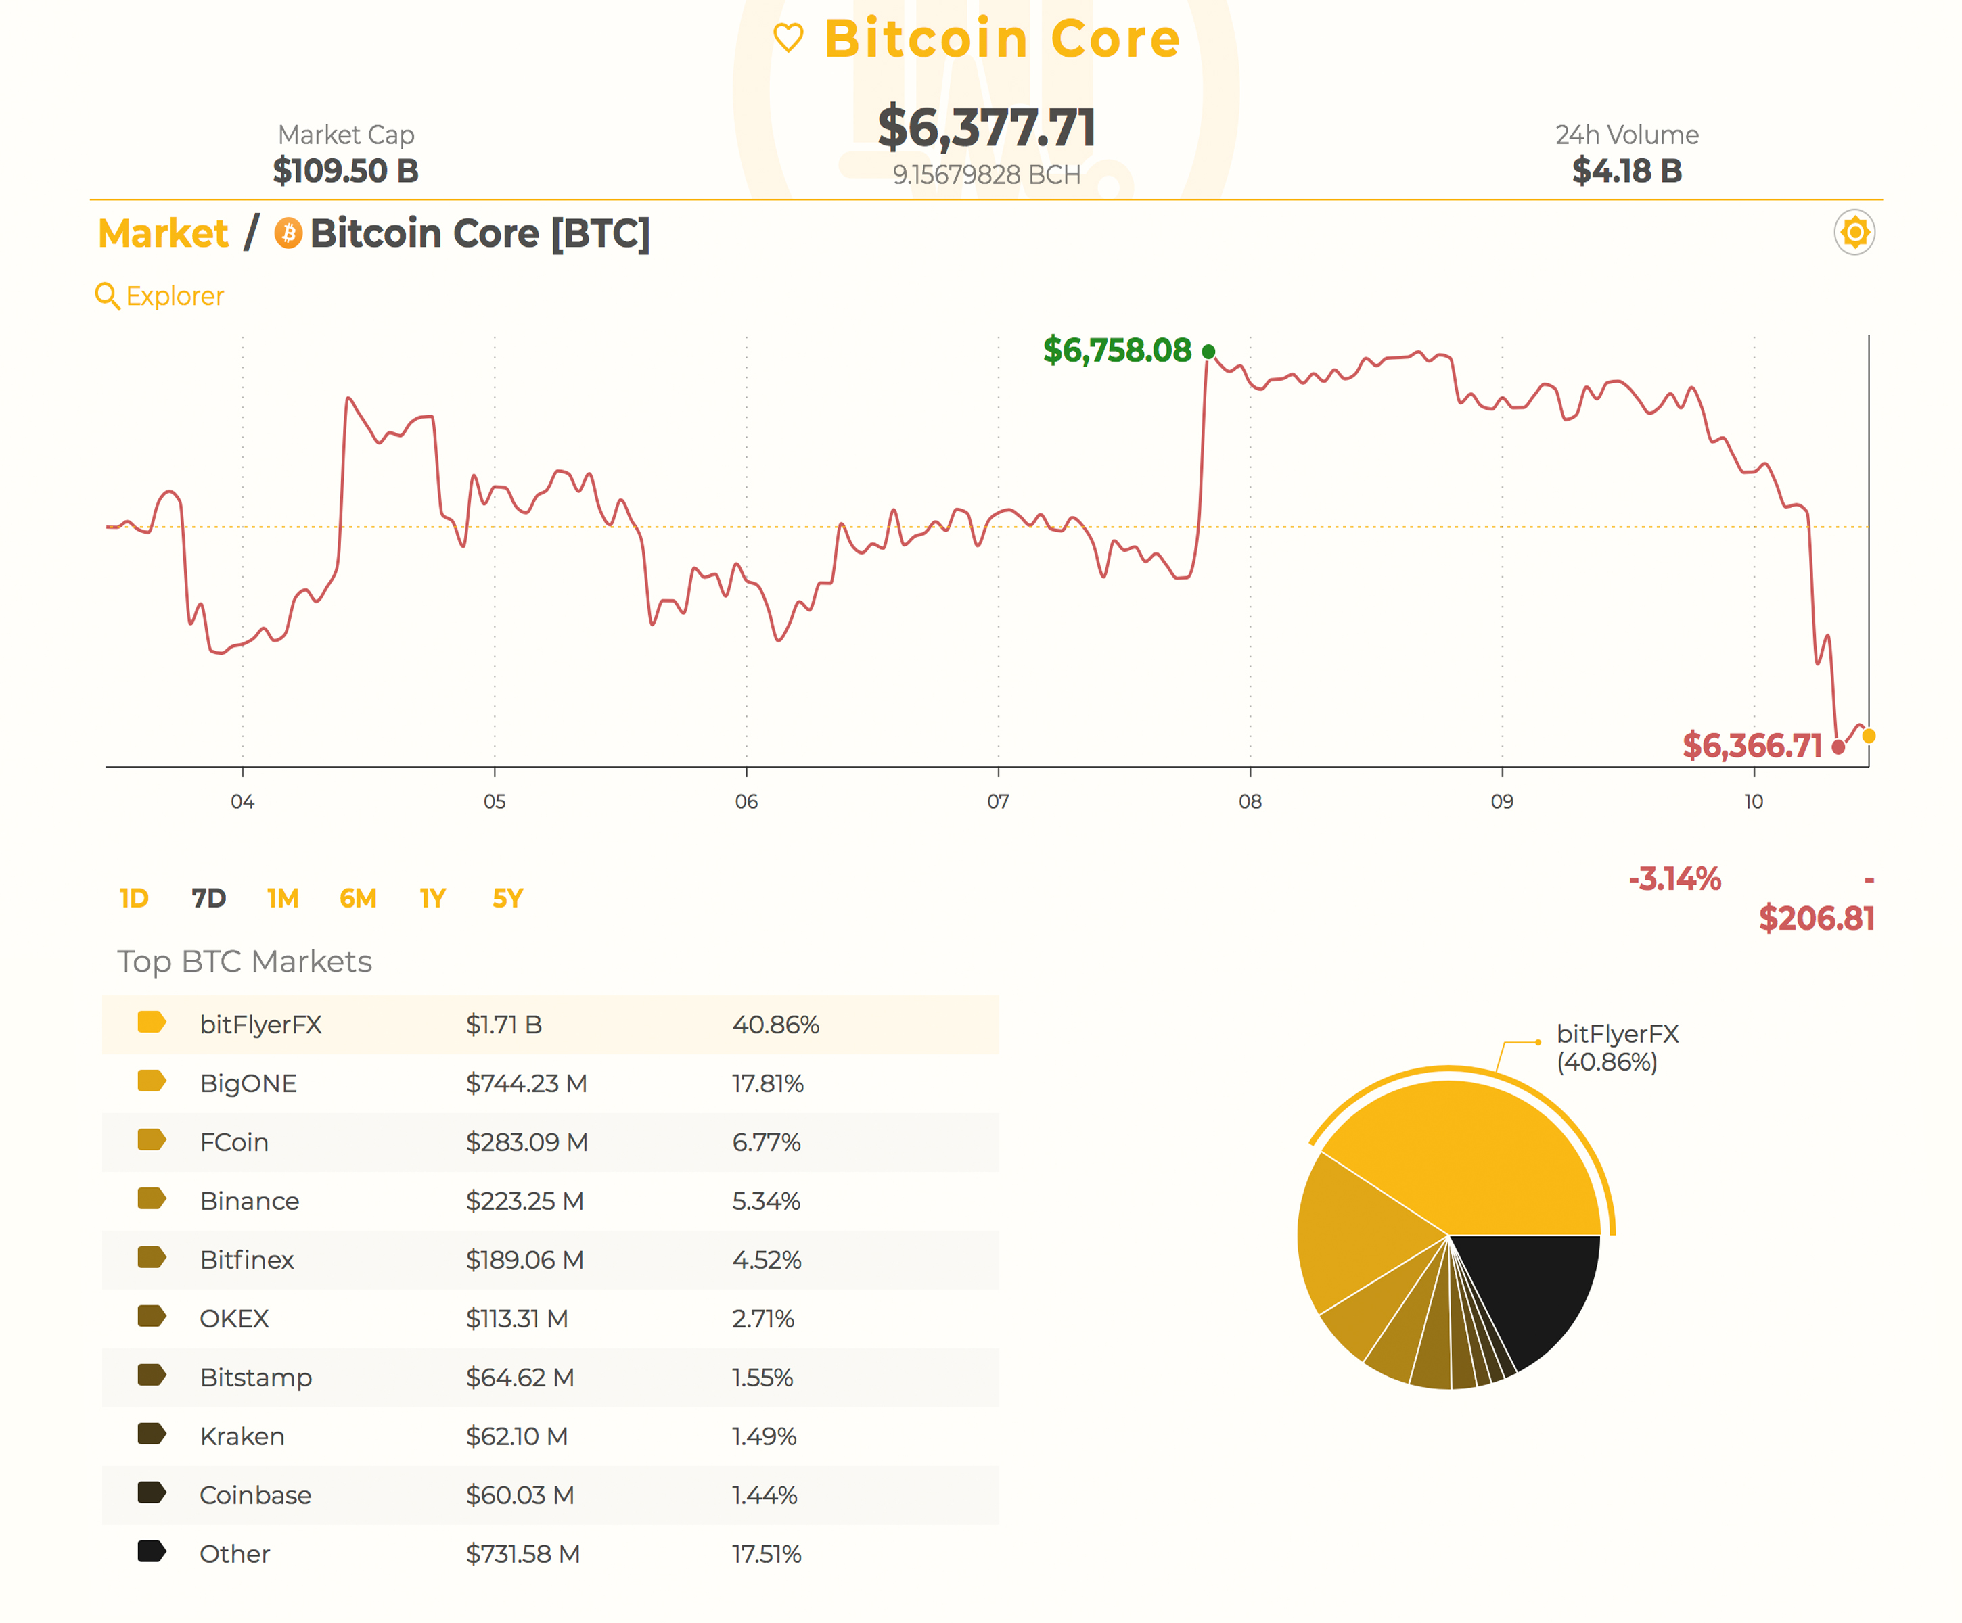The image size is (1962, 1623).
Task: Click the Binance color tag
Action: pos(152,1199)
